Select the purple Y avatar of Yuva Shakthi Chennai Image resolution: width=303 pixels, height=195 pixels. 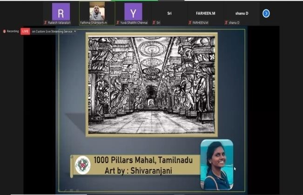133,12
